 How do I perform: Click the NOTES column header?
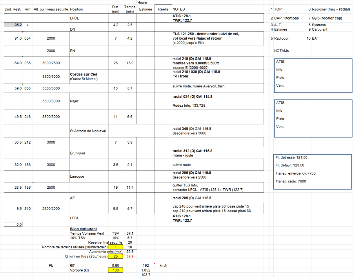[179, 9]
